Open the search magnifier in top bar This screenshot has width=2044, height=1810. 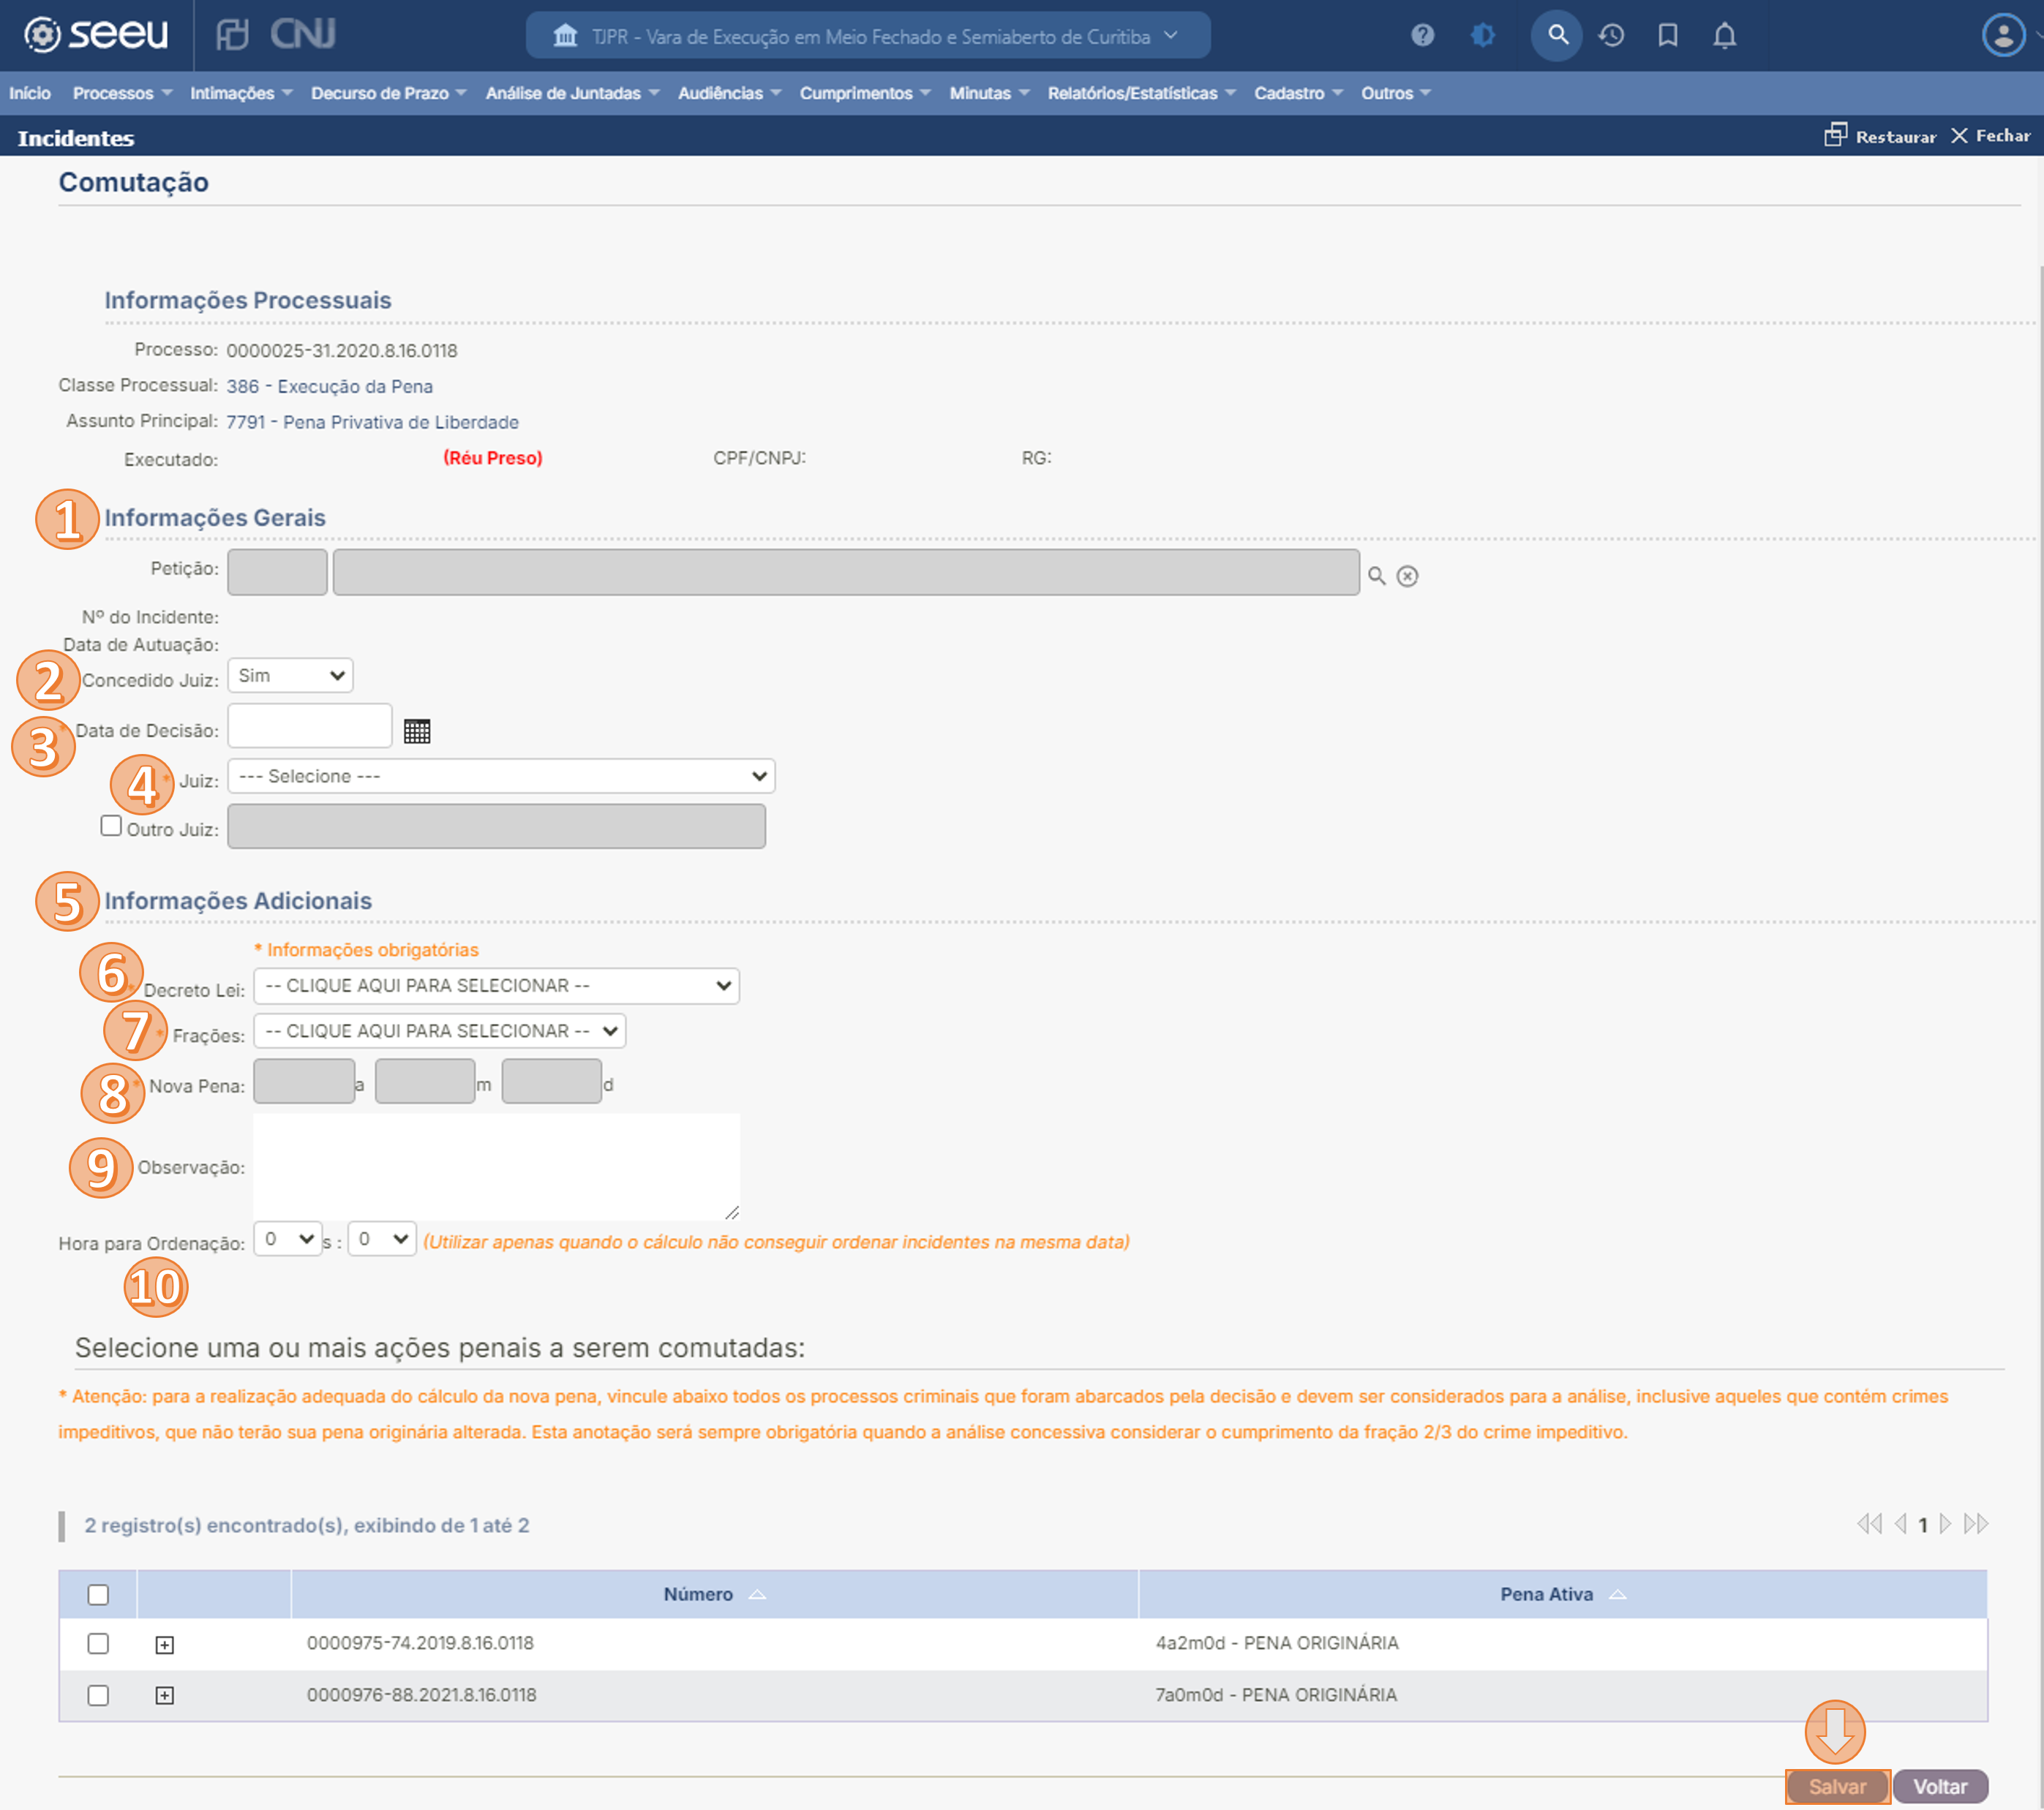coord(1557,36)
